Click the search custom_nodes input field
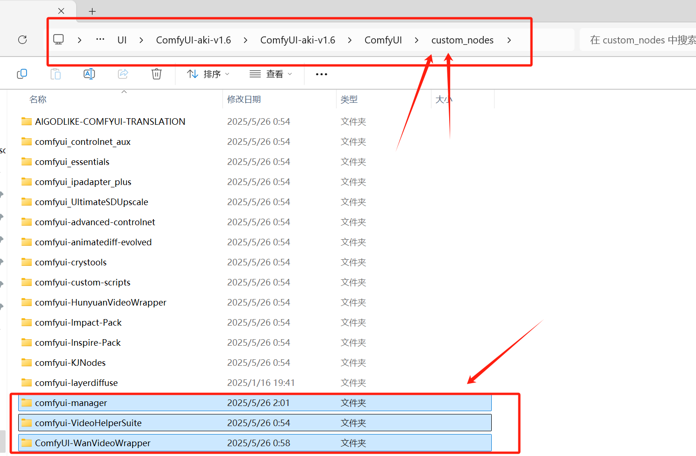This screenshot has height=456, width=696. [638, 40]
